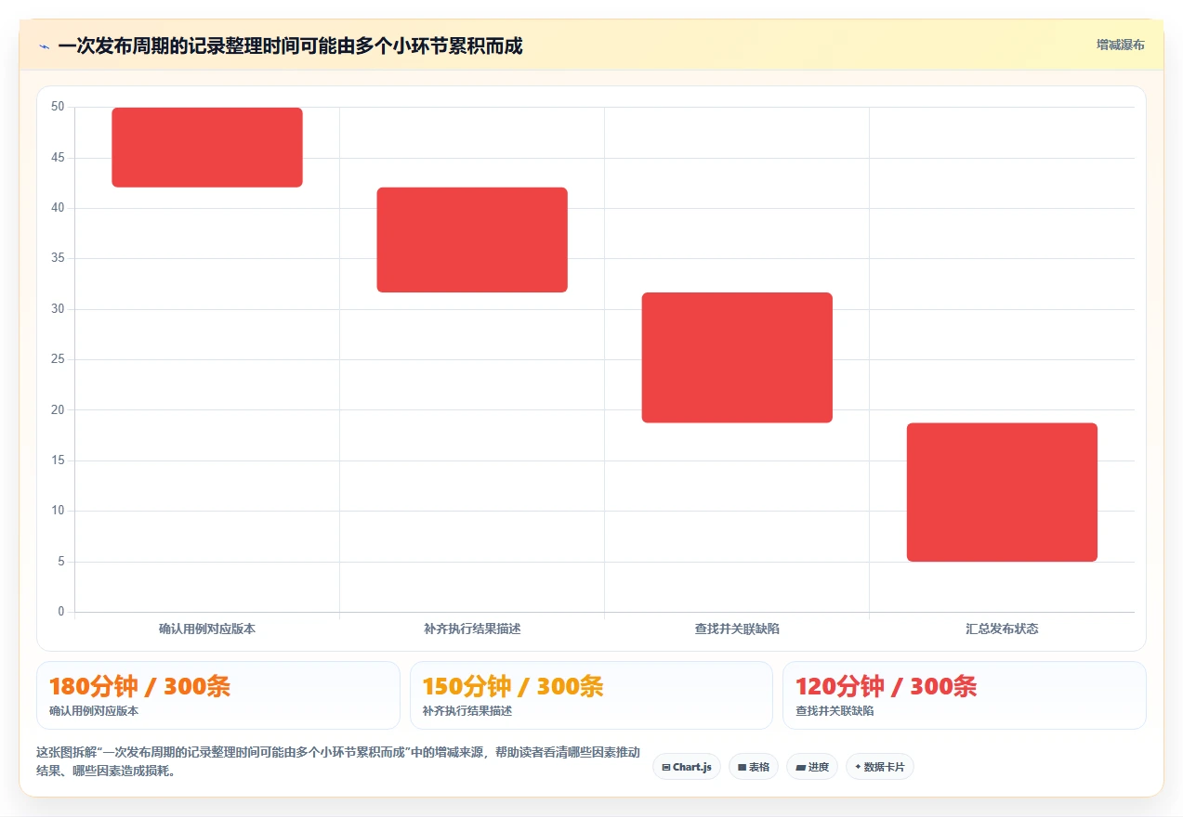Click the 进度 tag chip

click(x=812, y=767)
